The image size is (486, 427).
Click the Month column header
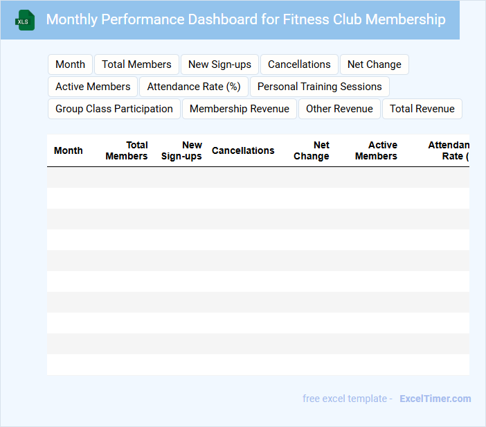pyautogui.click(x=68, y=150)
